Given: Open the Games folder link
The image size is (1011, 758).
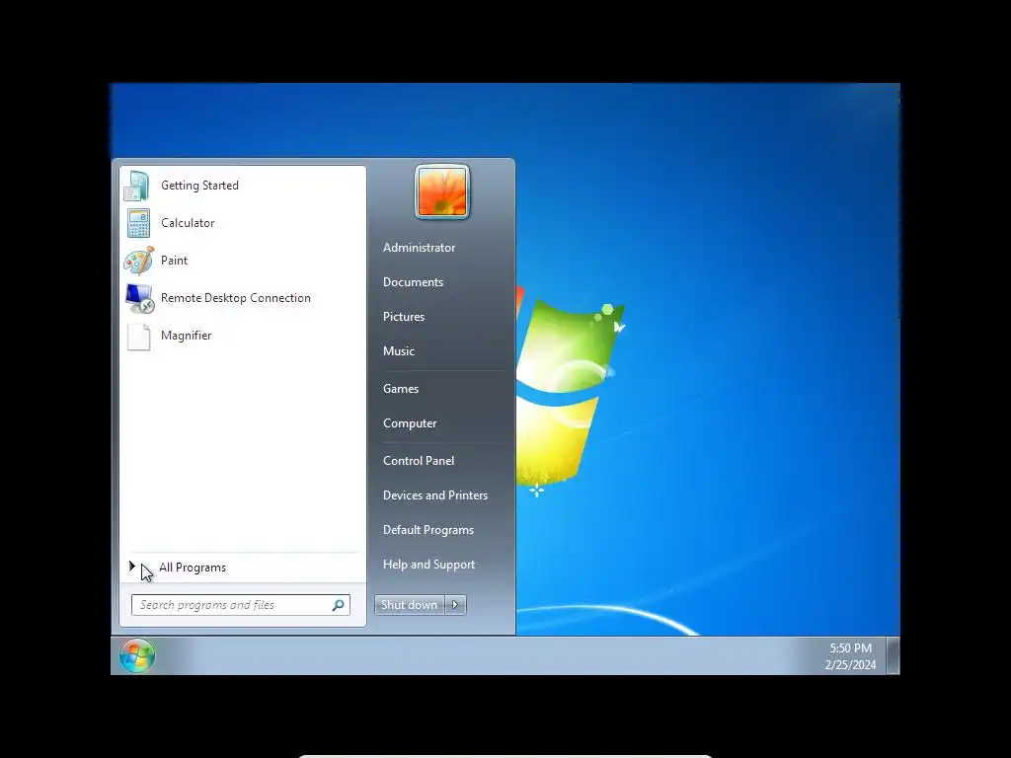Looking at the screenshot, I should point(401,389).
